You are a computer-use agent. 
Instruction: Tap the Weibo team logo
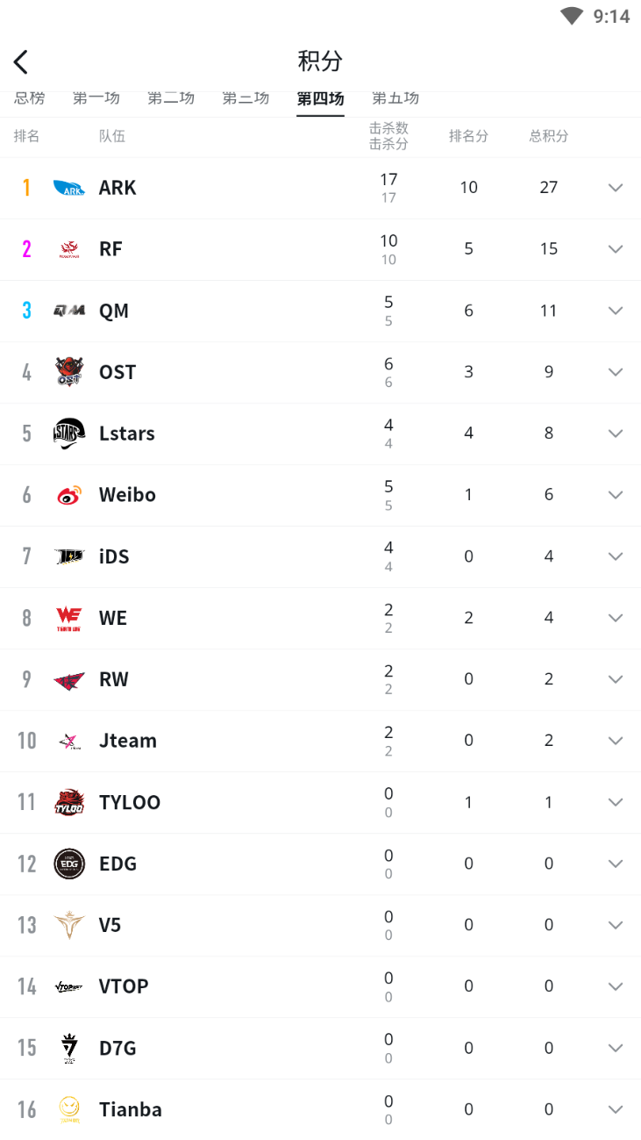coord(69,495)
